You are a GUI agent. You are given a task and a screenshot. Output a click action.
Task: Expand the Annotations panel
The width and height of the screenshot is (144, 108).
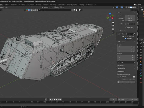121,68
